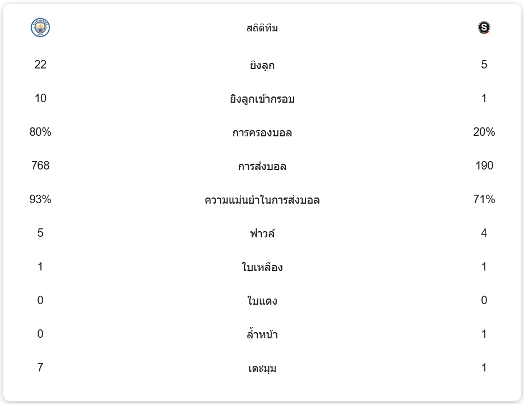This screenshot has height=404, width=524.
Task: Select the สถิติทีม header title
Action: (x=262, y=28)
